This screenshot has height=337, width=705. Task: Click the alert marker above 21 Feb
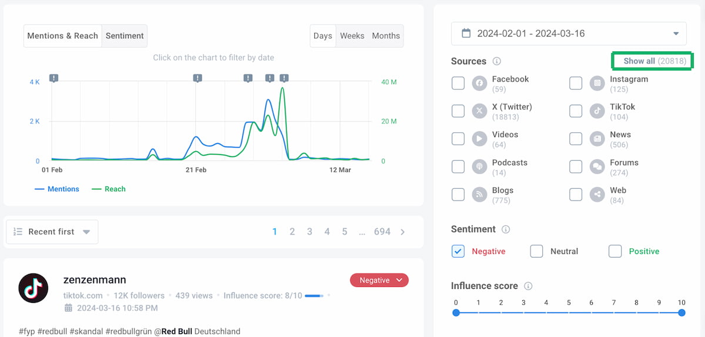[198, 78]
